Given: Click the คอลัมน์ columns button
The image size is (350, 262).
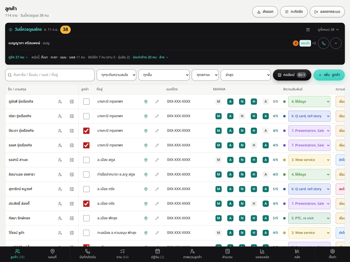Looking at the screenshot, I should coord(292,75).
